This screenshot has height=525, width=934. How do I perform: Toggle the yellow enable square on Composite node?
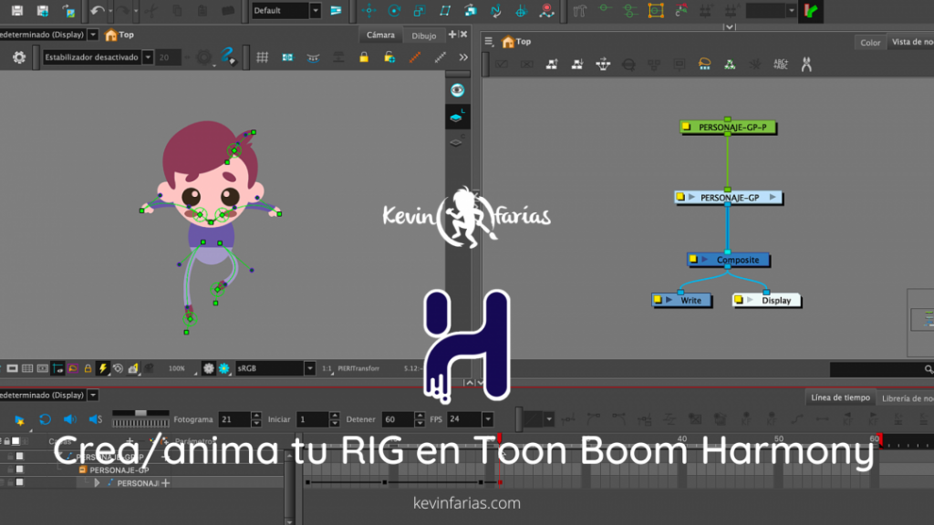click(x=693, y=260)
